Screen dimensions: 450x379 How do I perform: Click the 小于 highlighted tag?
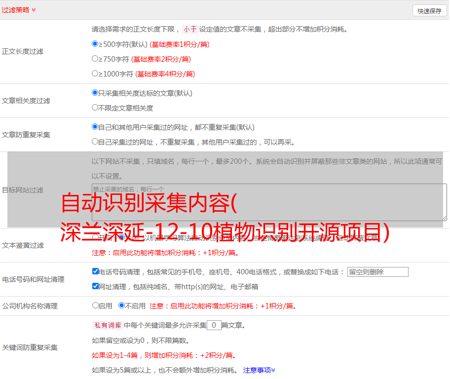pos(190,29)
